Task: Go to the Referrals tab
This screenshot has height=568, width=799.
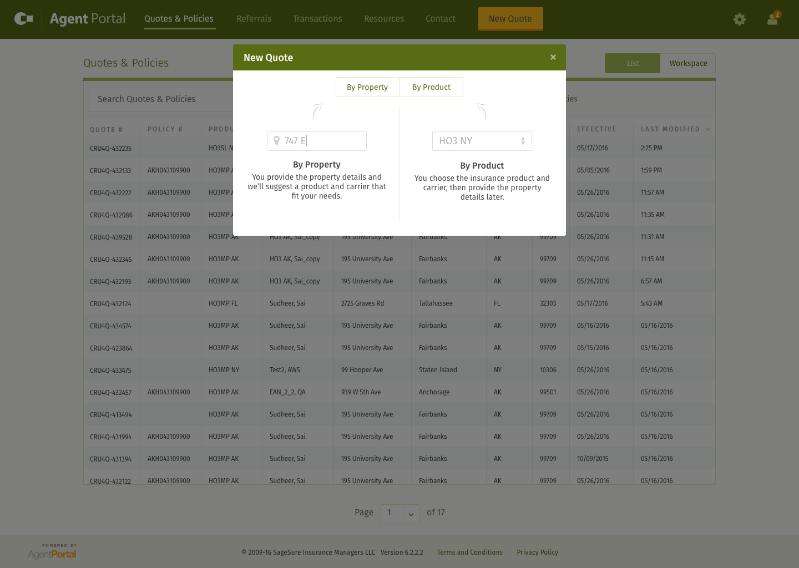Action: pyautogui.click(x=254, y=19)
